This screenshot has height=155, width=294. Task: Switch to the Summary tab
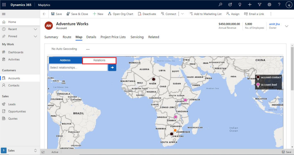(51, 37)
